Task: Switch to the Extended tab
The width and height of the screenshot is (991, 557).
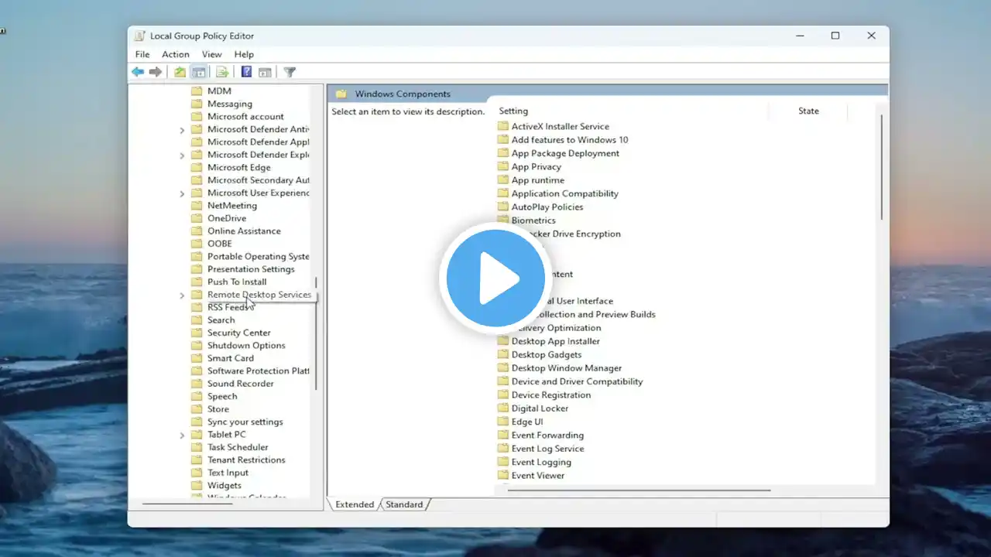Action: click(x=355, y=504)
